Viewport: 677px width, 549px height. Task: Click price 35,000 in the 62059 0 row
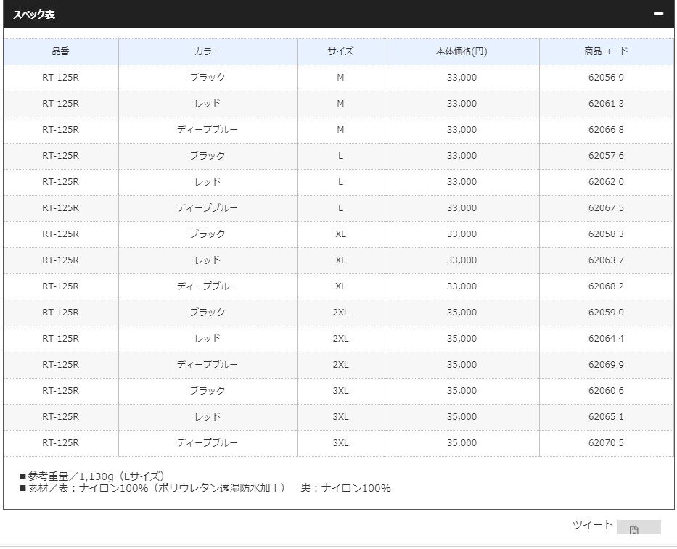(x=462, y=313)
